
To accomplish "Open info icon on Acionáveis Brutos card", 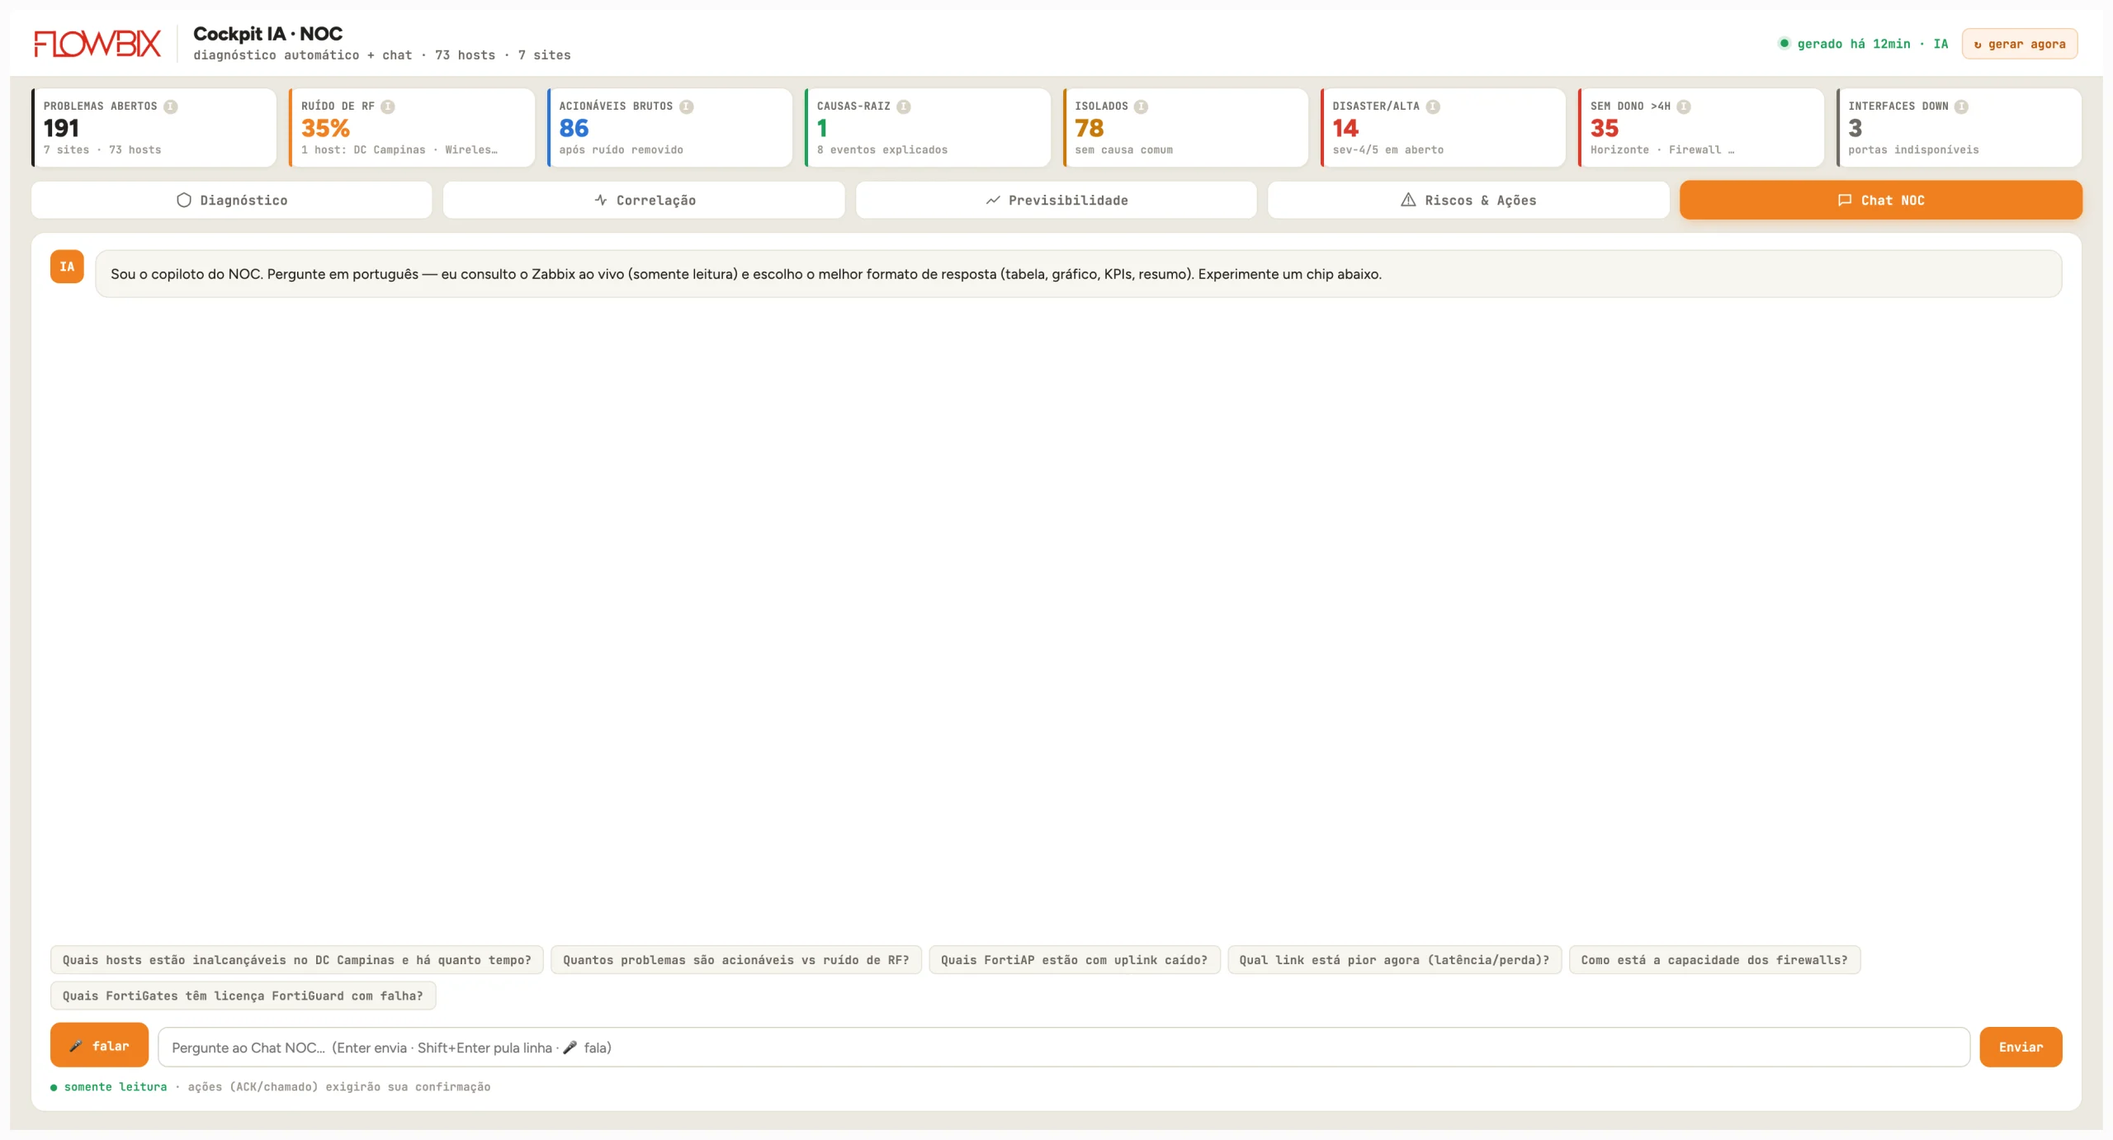I will [x=687, y=106].
